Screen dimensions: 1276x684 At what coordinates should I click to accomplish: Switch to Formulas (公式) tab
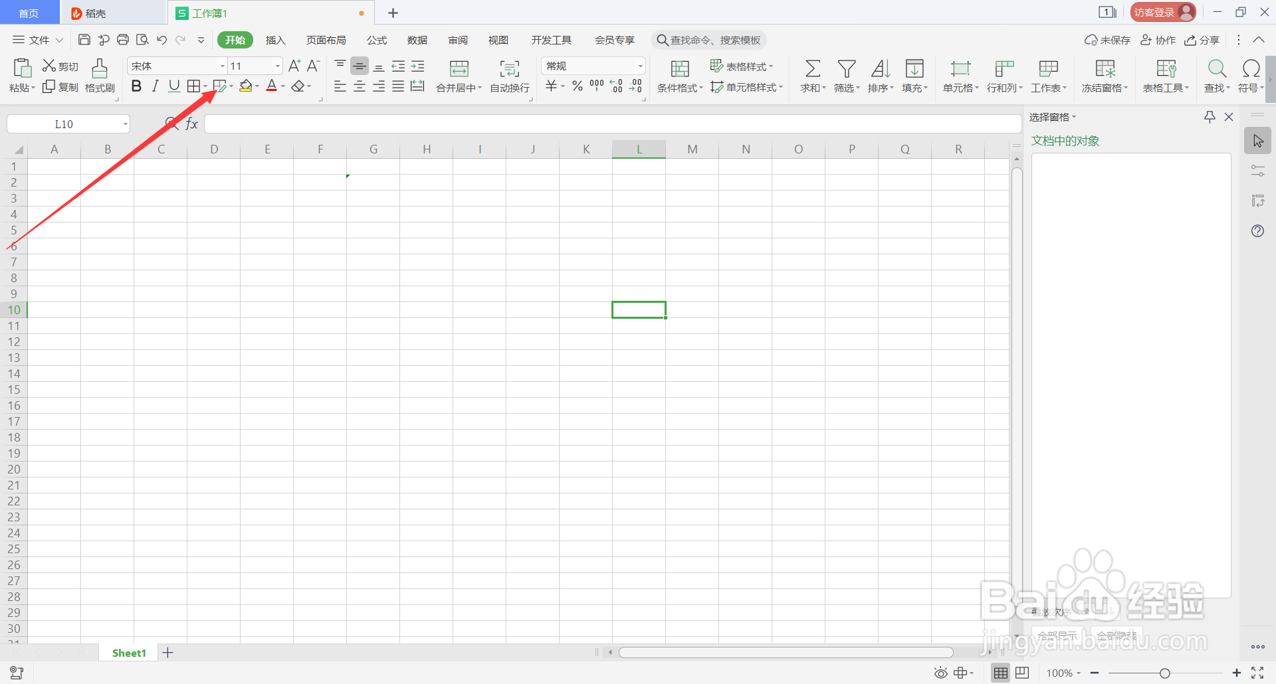(x=377, y=40)
